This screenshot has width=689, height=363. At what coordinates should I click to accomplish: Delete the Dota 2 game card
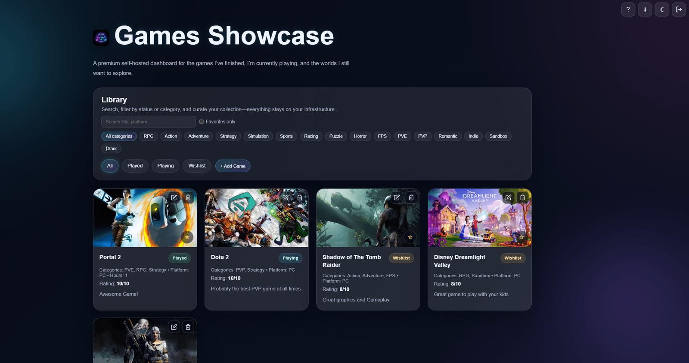pos(300,198)
